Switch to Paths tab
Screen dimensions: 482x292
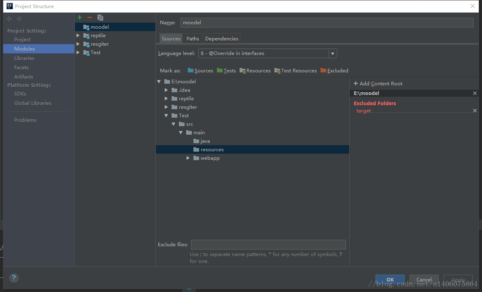coord(193,39)
